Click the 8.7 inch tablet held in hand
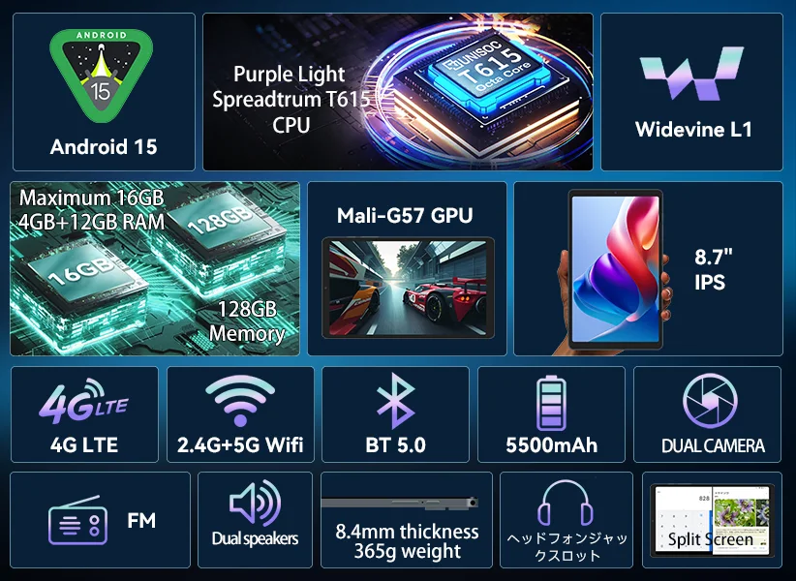The width and height of the screenshot is (796, 581). click(615, 270)
